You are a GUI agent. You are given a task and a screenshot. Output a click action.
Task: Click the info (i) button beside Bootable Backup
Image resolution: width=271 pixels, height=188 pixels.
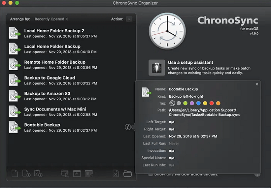(128, 127)
